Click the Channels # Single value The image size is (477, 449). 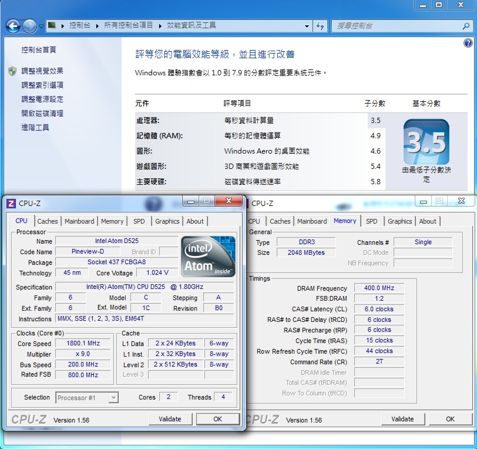point(423,242)
